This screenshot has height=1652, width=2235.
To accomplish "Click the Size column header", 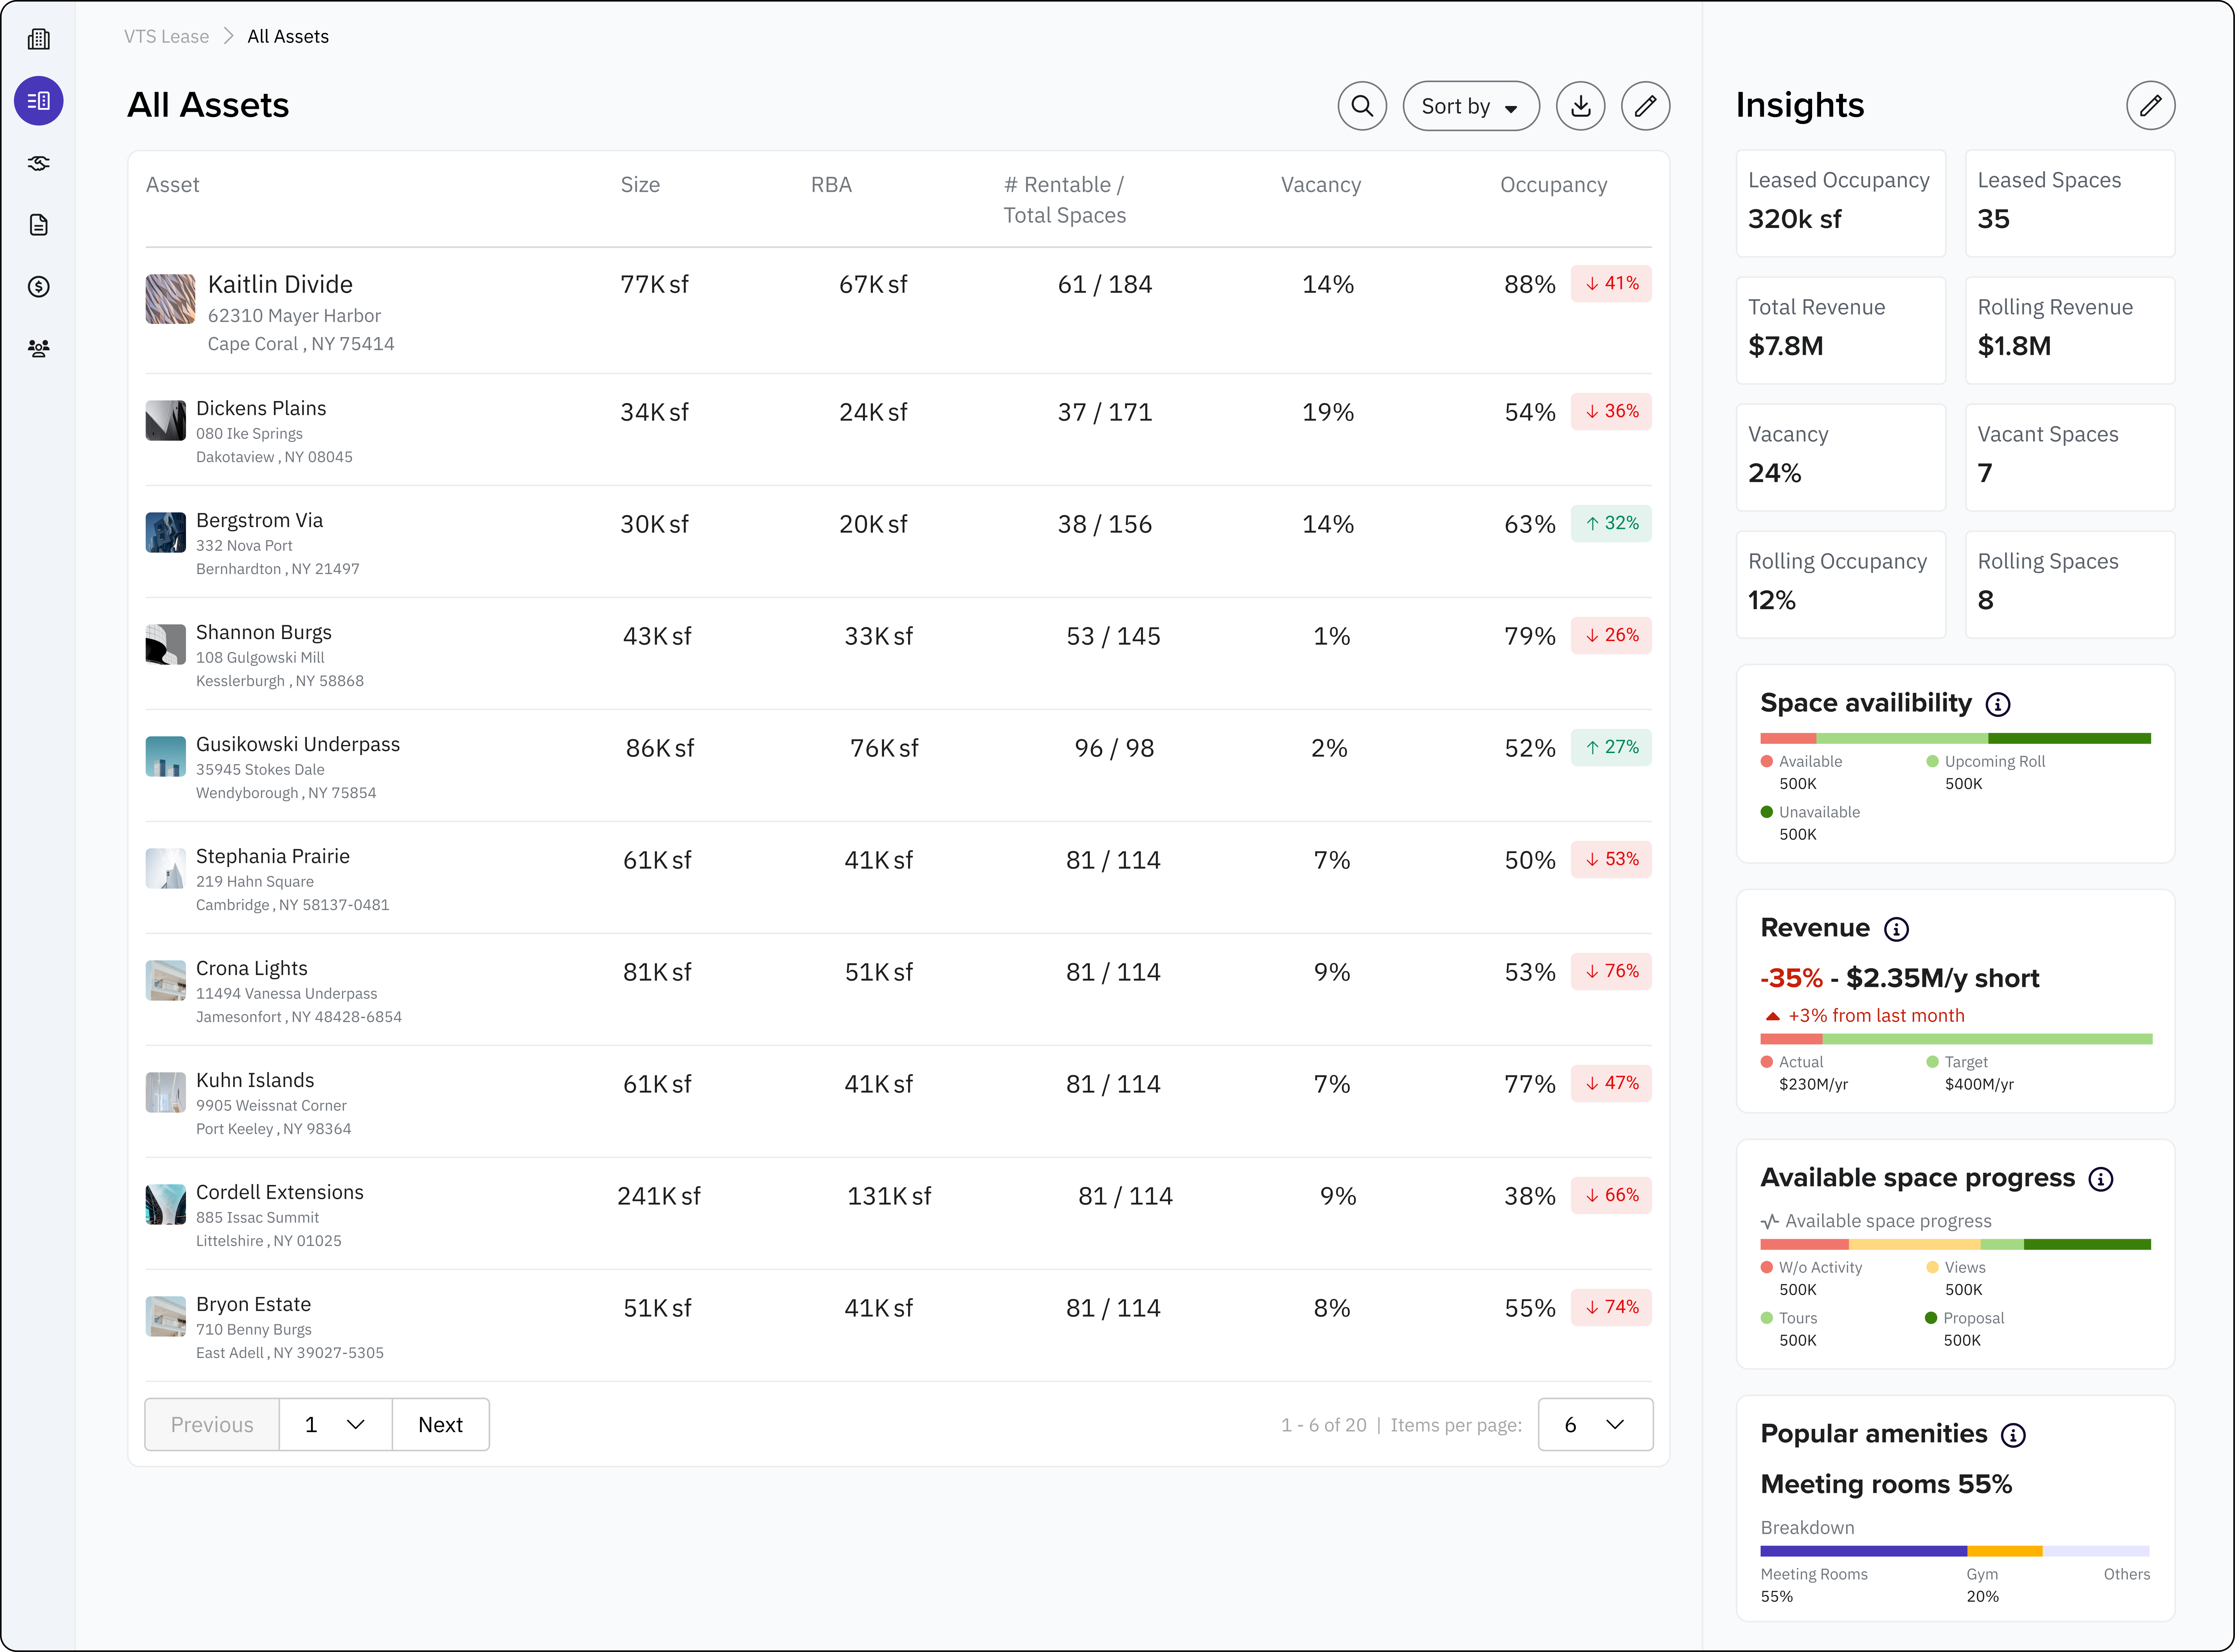I will pos(640,184).
